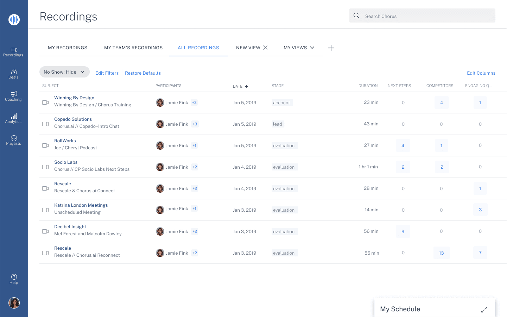Open Coaching in the sidebar
This screenshot has width=507, height=317.
click(14, 96)
